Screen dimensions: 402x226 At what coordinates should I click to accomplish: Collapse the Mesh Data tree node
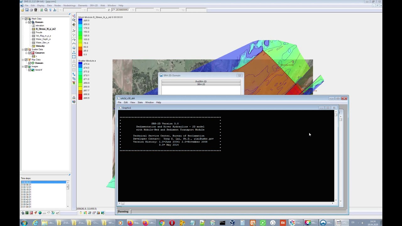[23, 19]
